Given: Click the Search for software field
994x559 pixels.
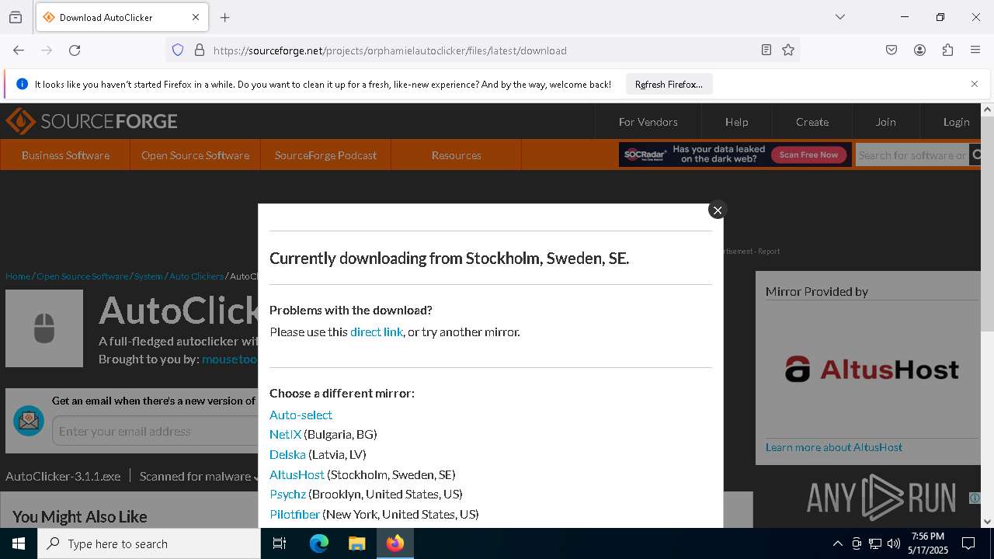Looking at the screenshot, I should tap(912, 155).
